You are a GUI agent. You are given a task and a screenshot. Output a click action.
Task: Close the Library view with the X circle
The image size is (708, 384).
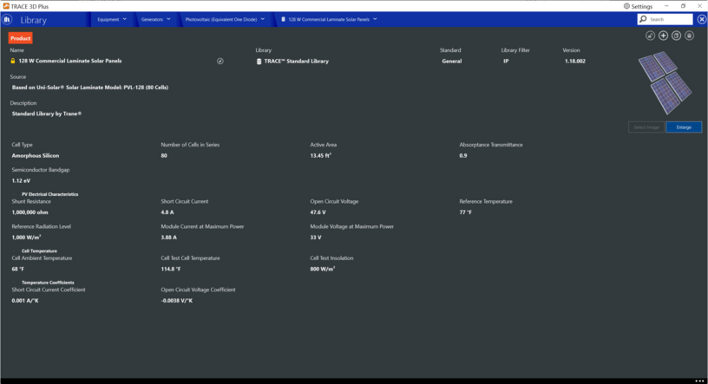(x=702, y=19)
